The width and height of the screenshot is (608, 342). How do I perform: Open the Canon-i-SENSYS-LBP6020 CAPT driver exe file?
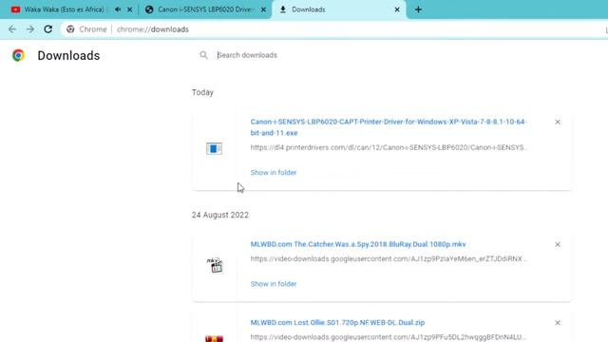pos(389,127)
